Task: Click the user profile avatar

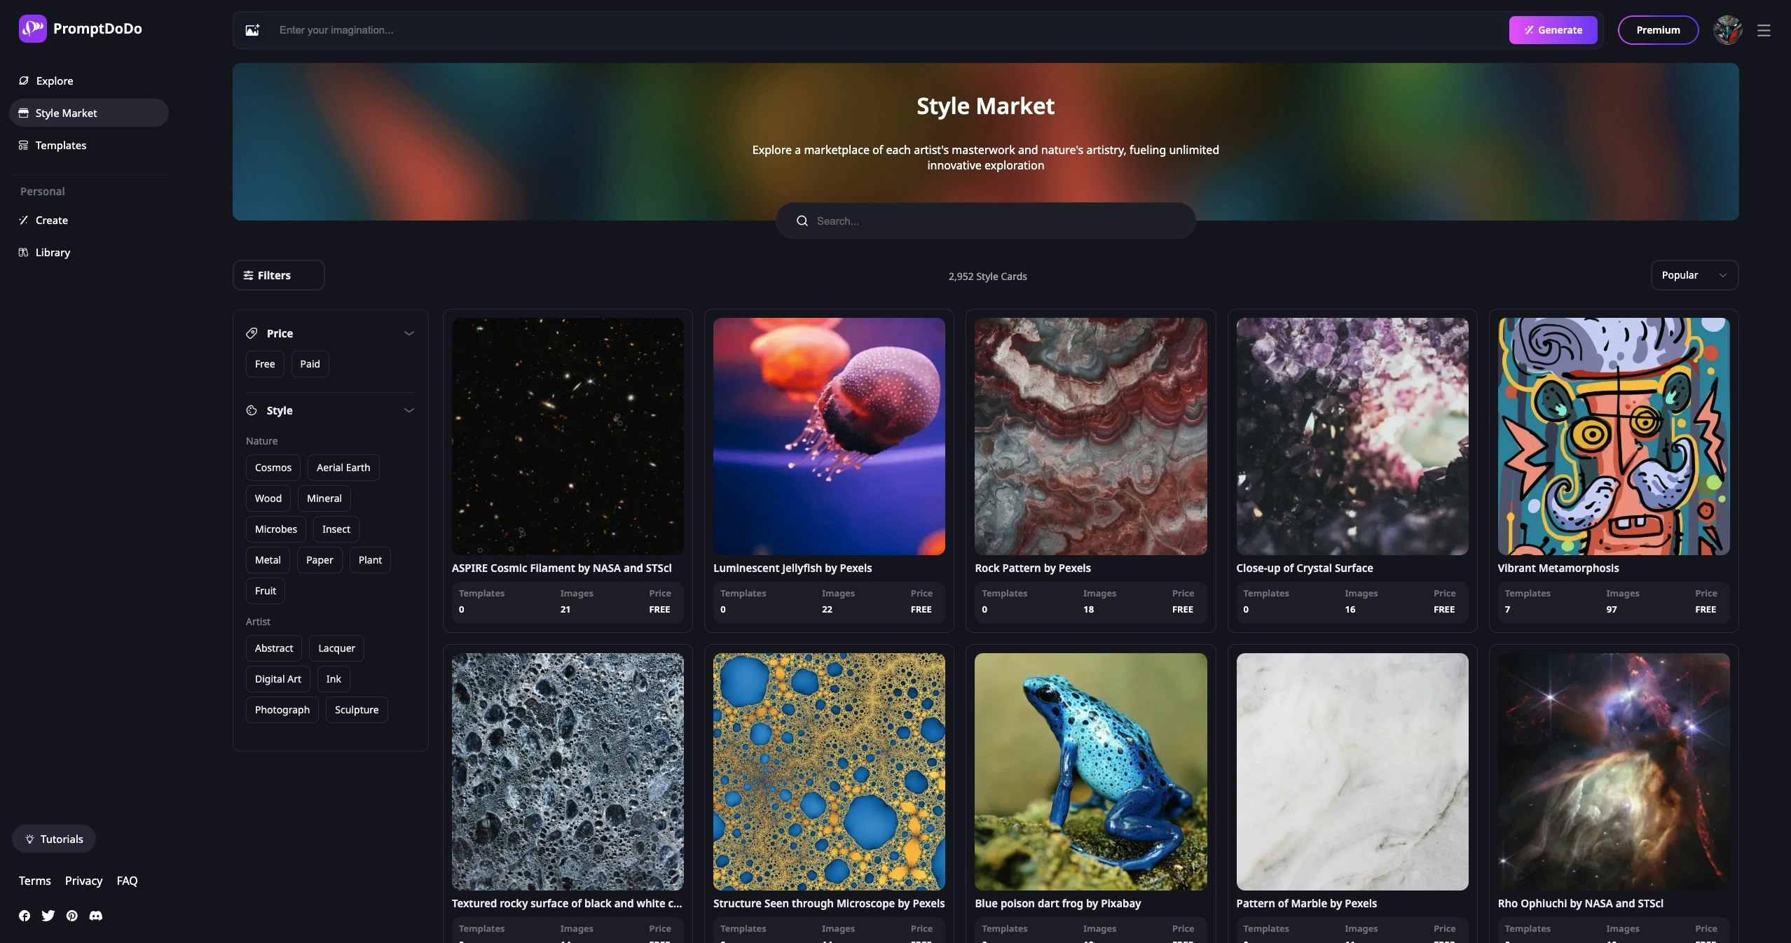Action: click(1727, 30)
